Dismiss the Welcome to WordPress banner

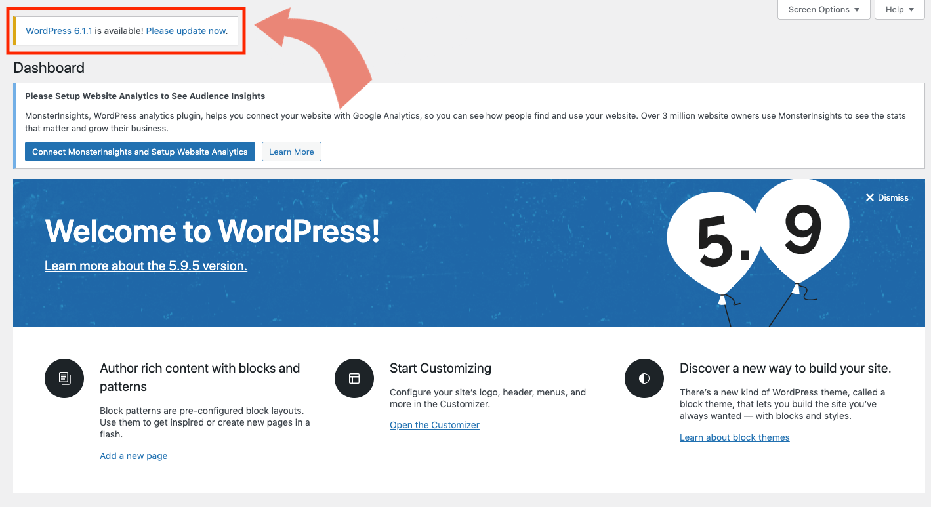tap(888, 197)
